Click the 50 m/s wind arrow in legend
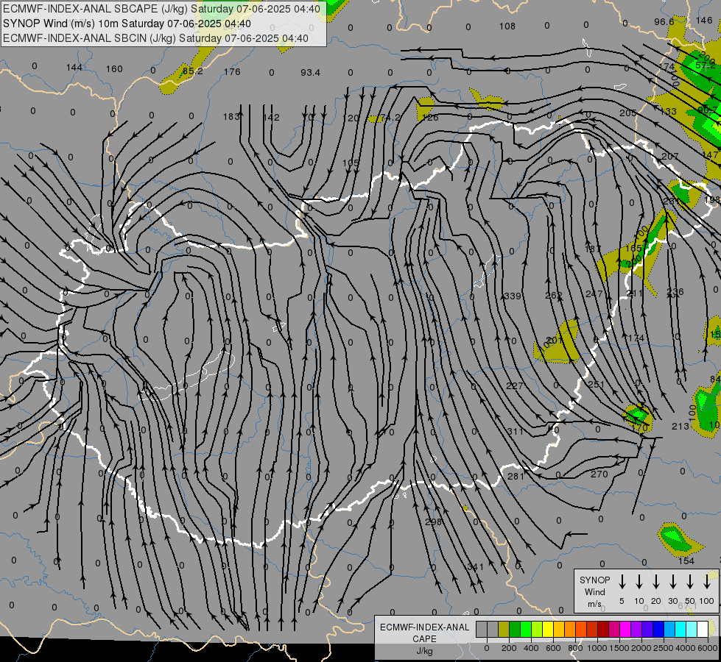The image size is (721, 662). tap(690, 582)
